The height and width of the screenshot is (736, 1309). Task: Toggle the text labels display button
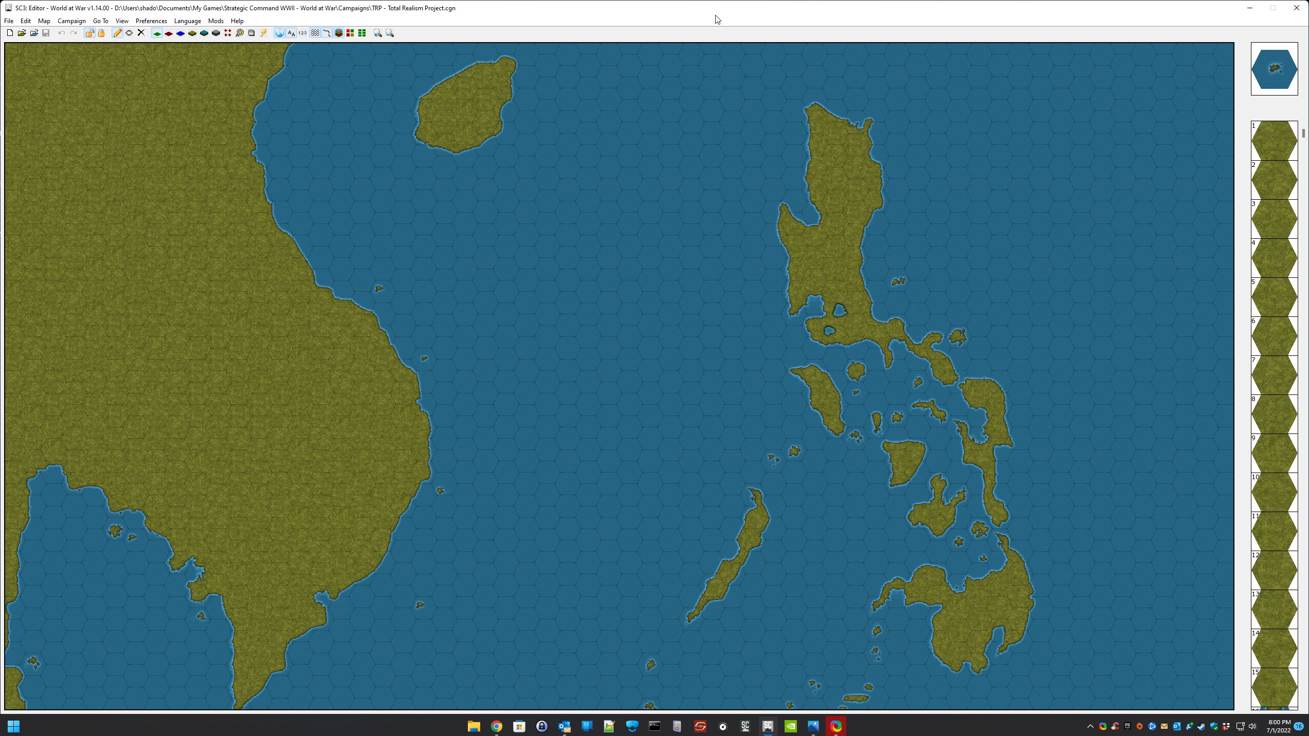291,33
